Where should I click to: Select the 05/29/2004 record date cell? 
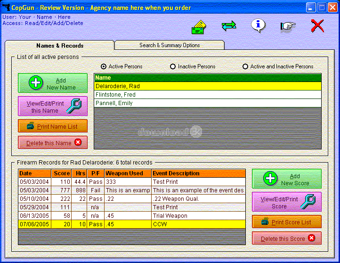coord(35,207)
